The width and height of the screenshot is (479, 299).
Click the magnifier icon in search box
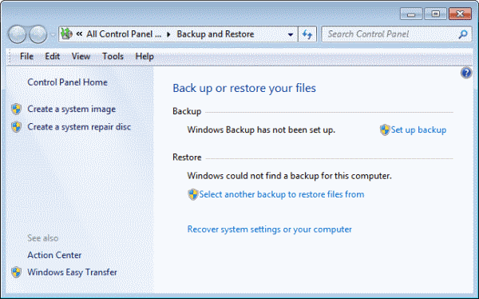(463, 34)
